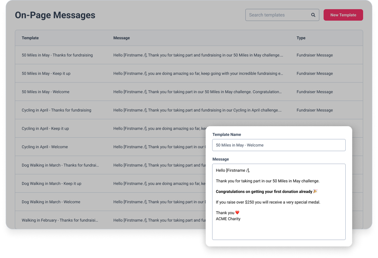Click the New Template button
Image resolution: width=378 pixels, height=258 pixels.
(343, 15)
